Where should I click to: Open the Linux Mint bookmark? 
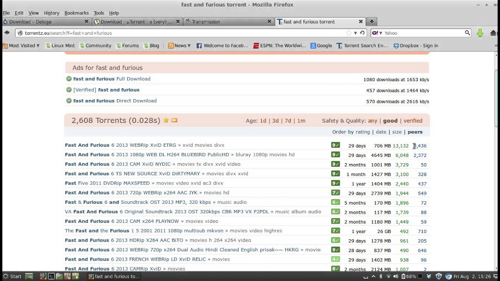(60, 46)
